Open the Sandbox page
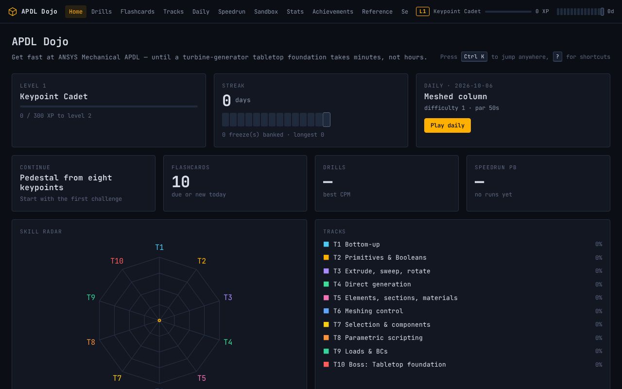The height and width of the screenshot is (389, 622). [x=266, y=12]
